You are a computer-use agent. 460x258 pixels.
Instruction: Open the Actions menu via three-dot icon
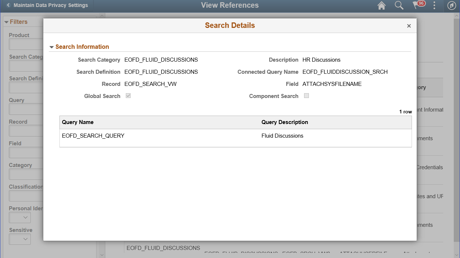coord(434,6)
